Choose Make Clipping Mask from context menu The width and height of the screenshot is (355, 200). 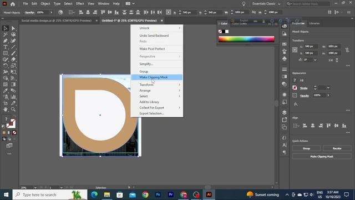pyautogui.click(x=157, y=77)
